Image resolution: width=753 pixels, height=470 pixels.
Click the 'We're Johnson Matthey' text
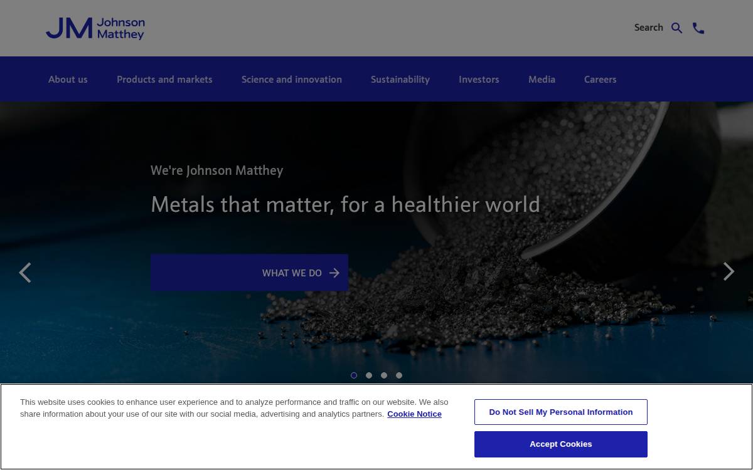coord(216,170)
